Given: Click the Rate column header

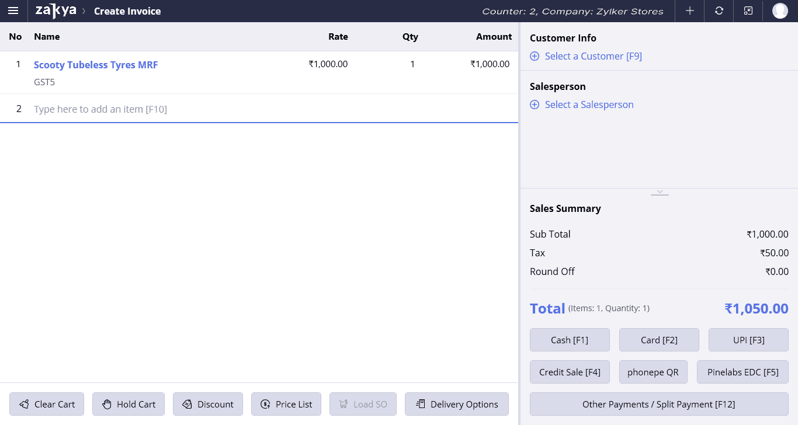Looking at the screenshot, I should (x=338, y=37).
